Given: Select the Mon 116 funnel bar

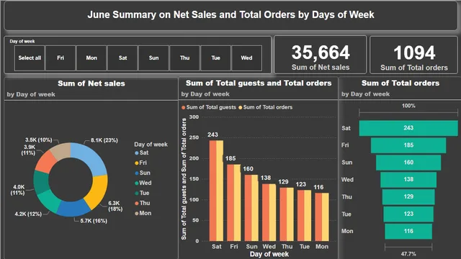Looking at the screenshot, I should point(408,232).
